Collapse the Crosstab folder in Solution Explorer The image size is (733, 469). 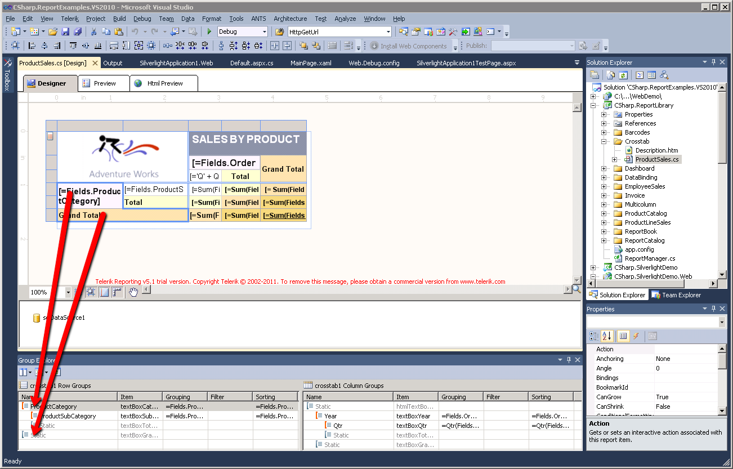(604, 141)
